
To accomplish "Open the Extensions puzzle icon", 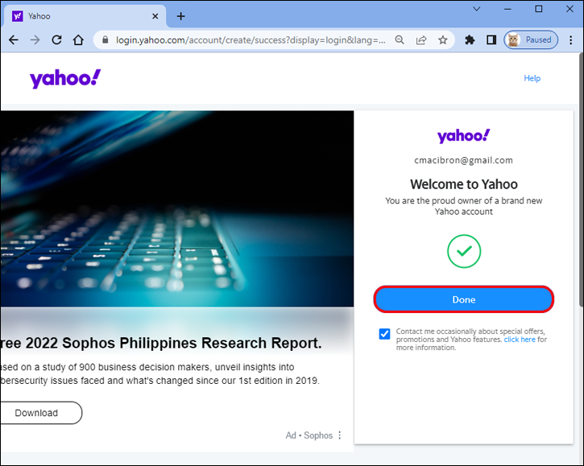I will click(470, 39).
